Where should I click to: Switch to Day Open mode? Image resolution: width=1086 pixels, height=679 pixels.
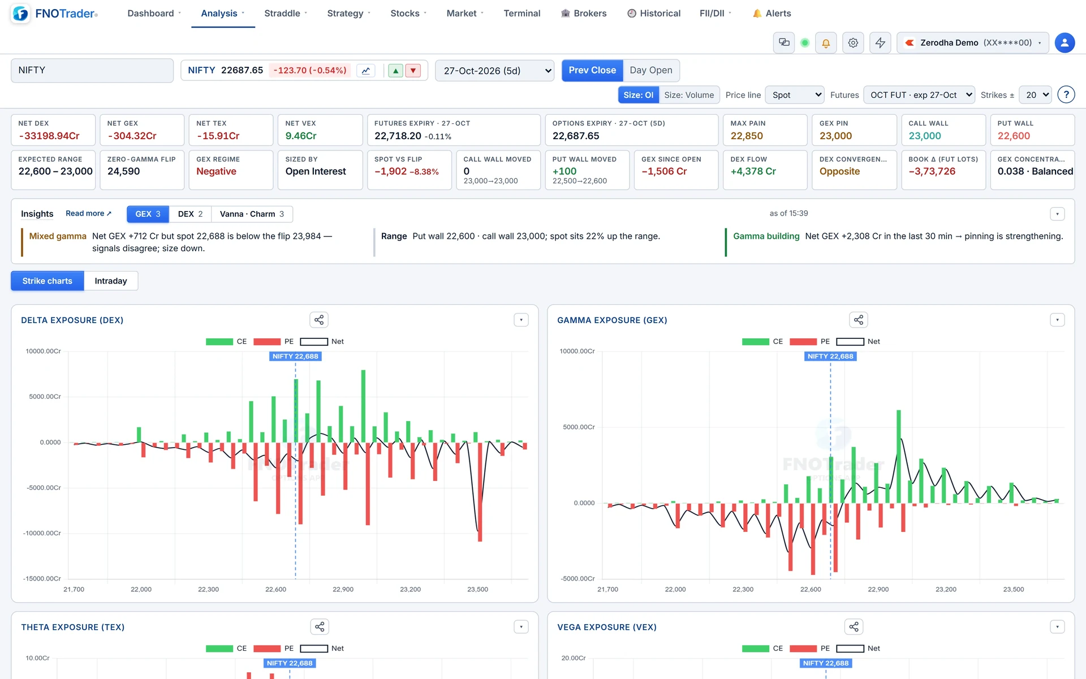coord(651,70)
